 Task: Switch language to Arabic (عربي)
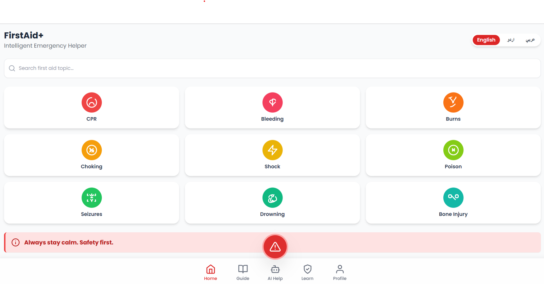coord(530,40)
